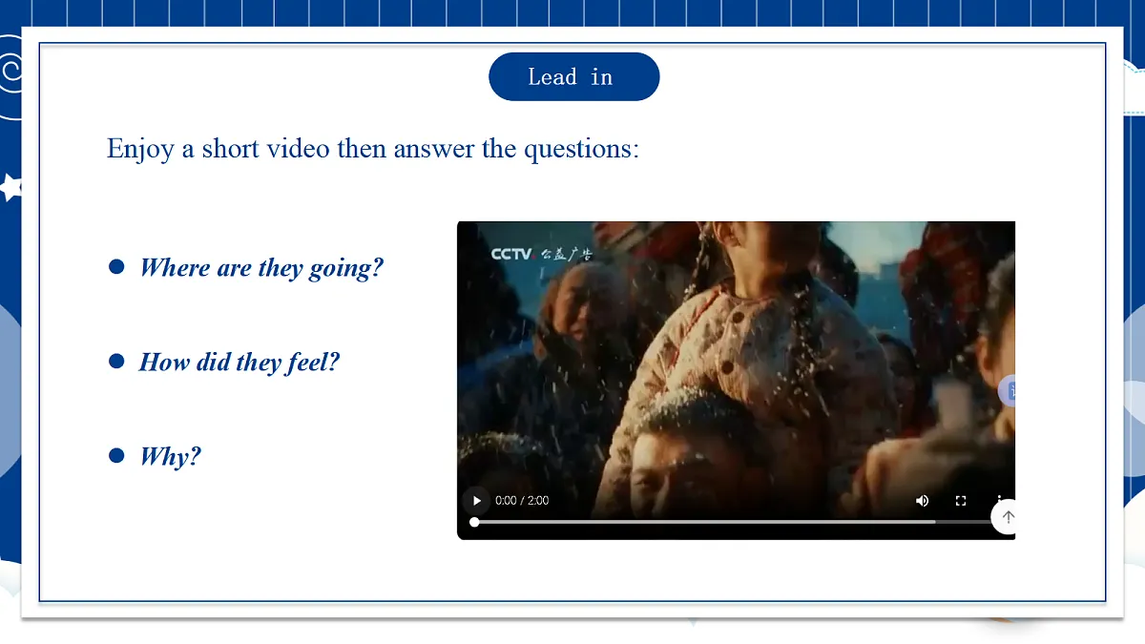Click the start handle of the video timeline

point(474,522)
